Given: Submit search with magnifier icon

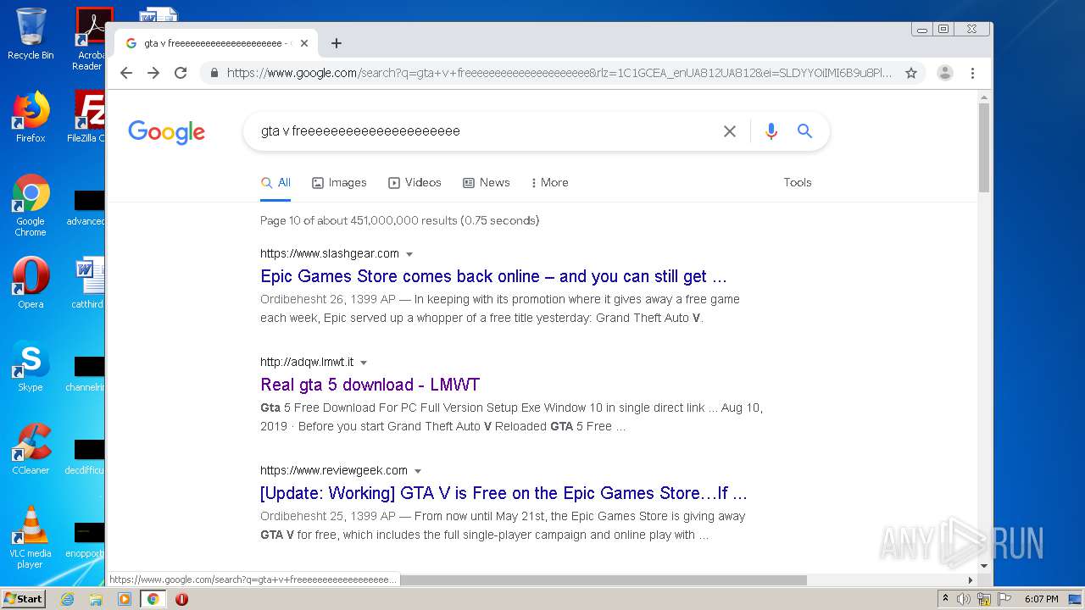Looking at the screenshot, I should click(x=804, y=131).
